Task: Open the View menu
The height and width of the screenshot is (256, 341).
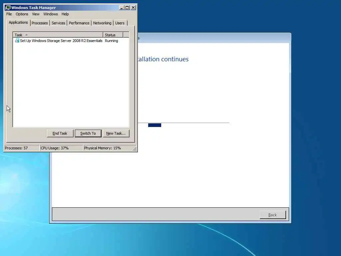Action: pyautogui.click(x=36, y=14)
